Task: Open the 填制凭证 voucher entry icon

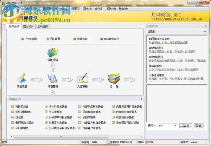Action: [21, 78]
